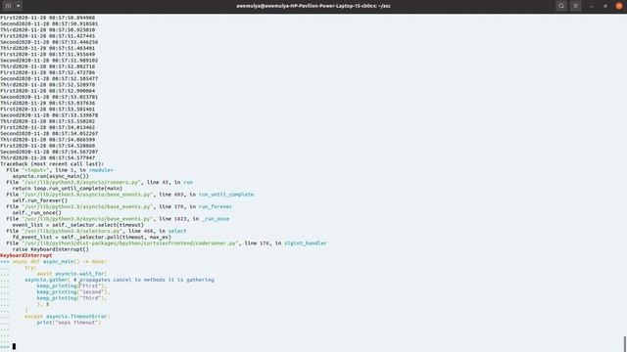Click the keep_printing("Second") line
The width and height of the screenshot is (627, 352).
73,292
